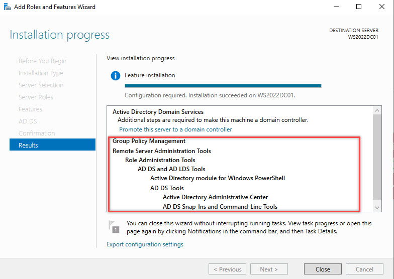Click the feature installation progress bar

(223, 86)
